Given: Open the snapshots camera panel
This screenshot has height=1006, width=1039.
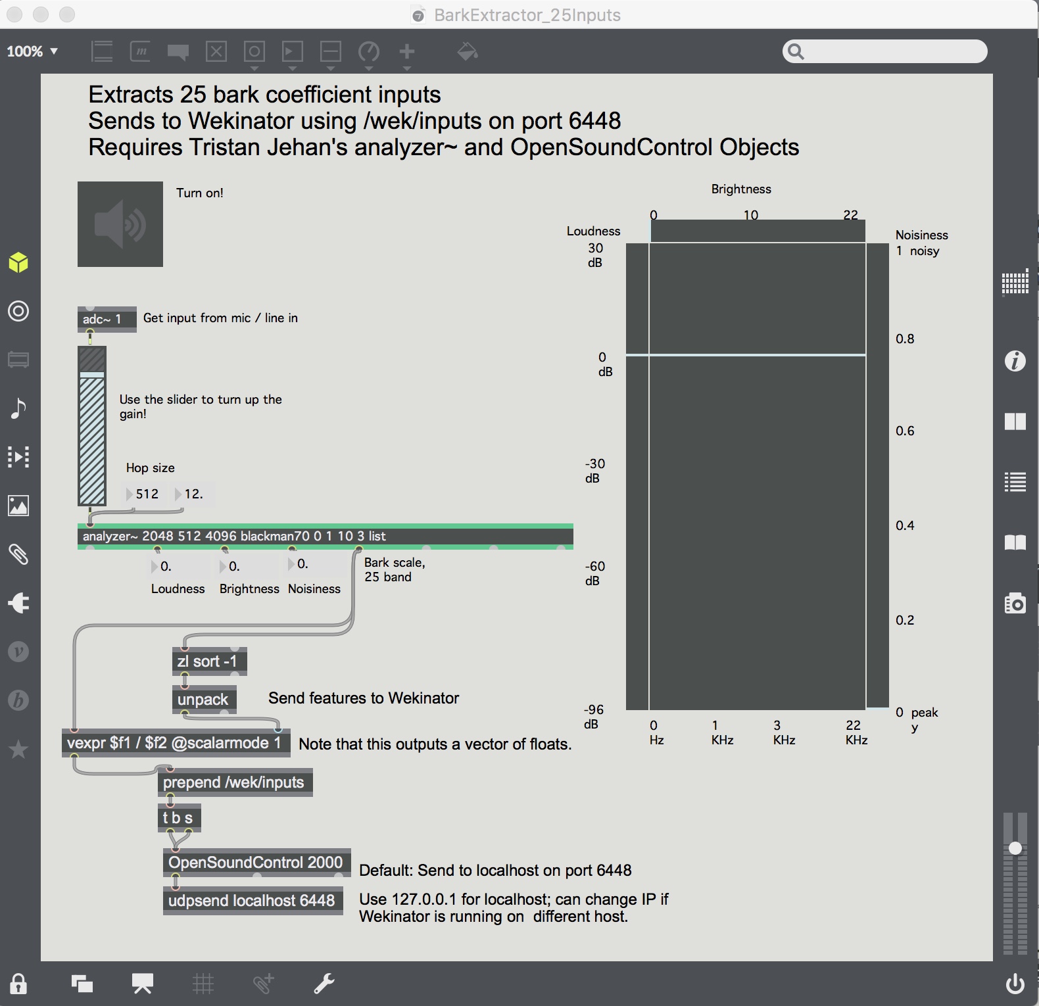Looking at the screenshot, I should click(1015, 603).
